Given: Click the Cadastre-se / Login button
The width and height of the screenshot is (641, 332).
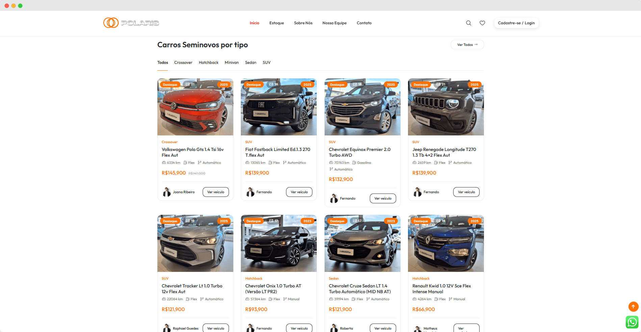Looking at the screenshot, I should [x=516, y=23].
